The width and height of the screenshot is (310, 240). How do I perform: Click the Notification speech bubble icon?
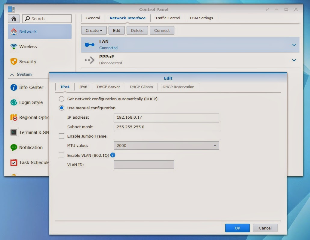point(14,147)
